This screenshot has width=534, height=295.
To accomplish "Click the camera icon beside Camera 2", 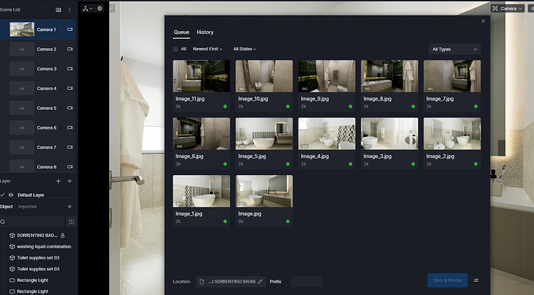I will (70, 49).
